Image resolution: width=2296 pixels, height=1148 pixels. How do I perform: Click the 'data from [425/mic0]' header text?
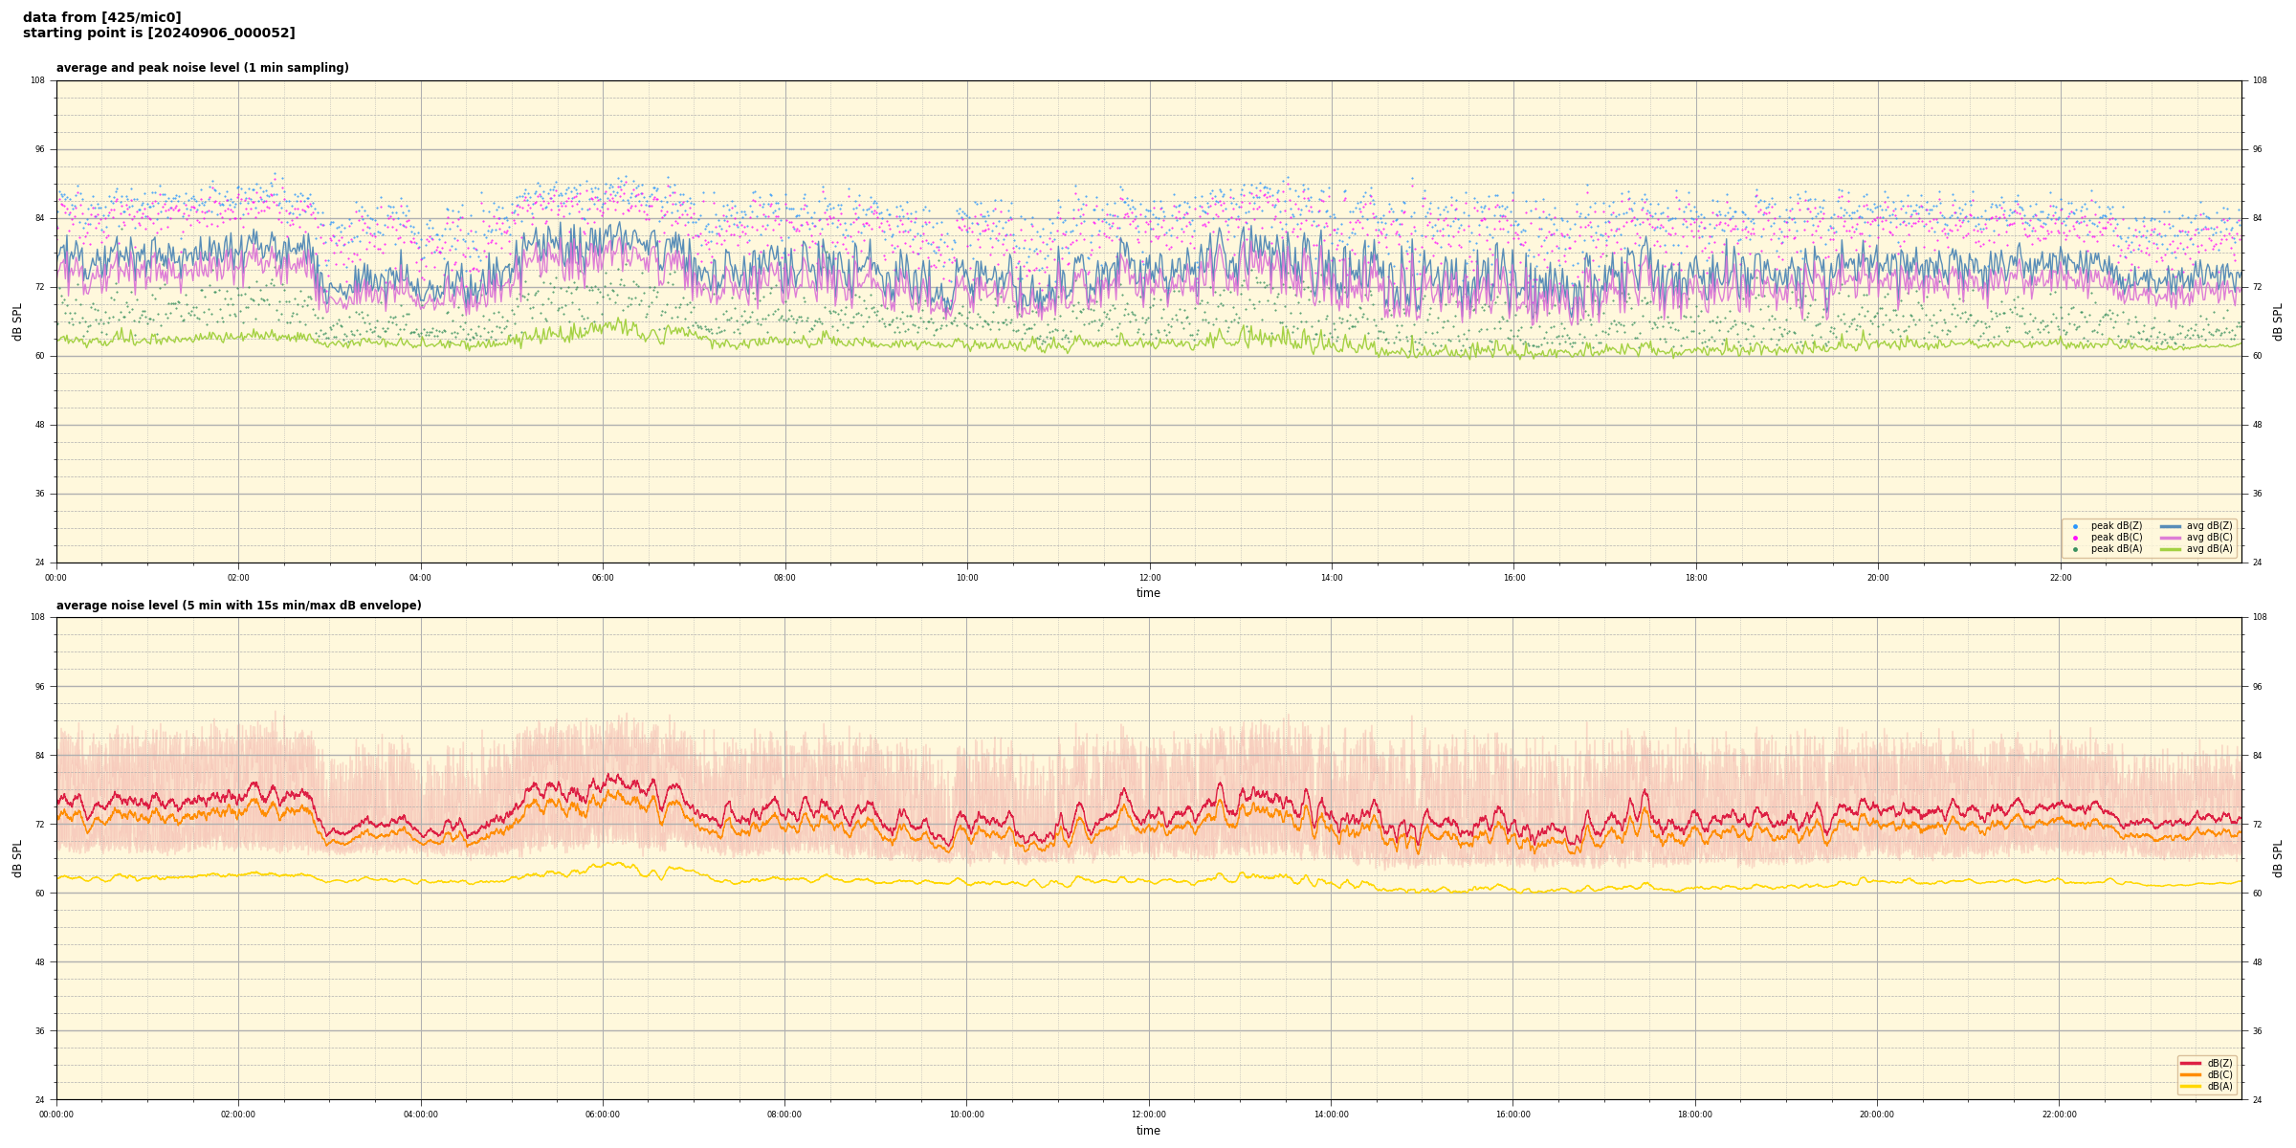click(101, 17)
